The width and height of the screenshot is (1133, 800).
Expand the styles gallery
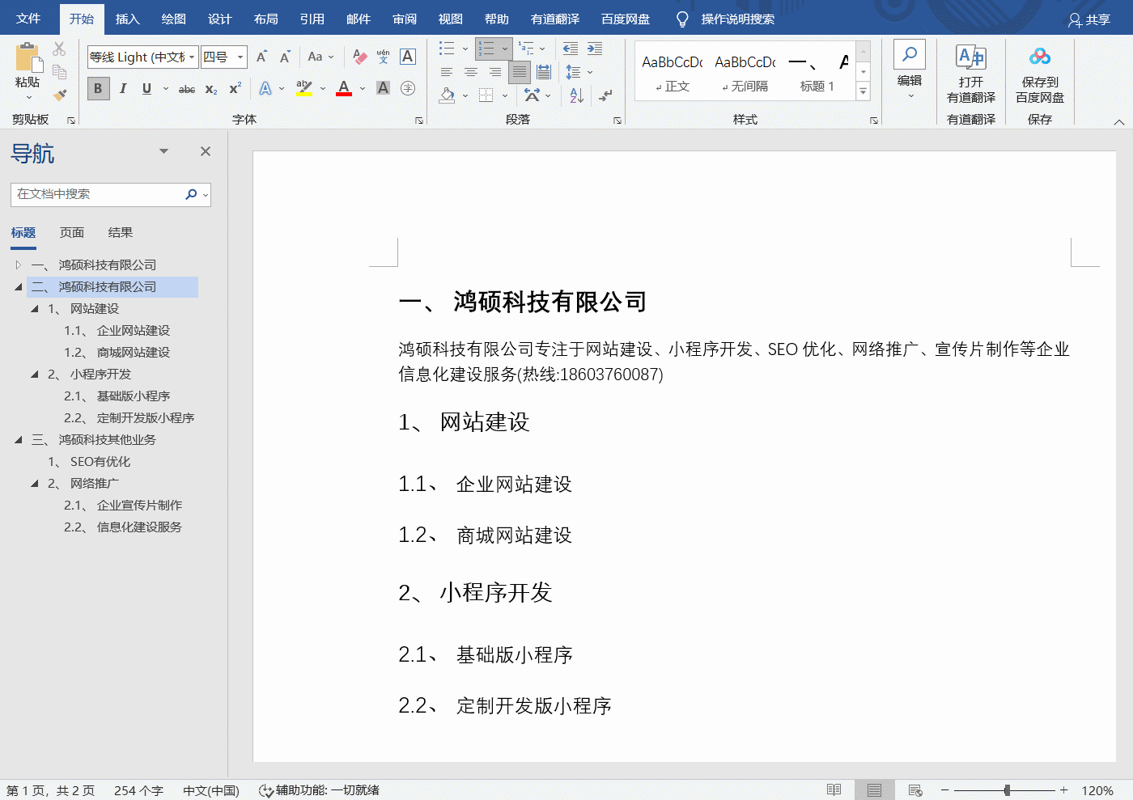point(864,92)
